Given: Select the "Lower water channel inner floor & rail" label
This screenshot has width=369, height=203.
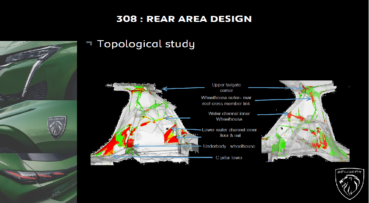Looking at the screenshot, I should (x=229, y=133).
